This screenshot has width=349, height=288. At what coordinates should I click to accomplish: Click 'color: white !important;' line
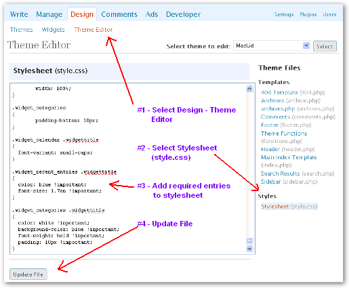pos(54,223)
